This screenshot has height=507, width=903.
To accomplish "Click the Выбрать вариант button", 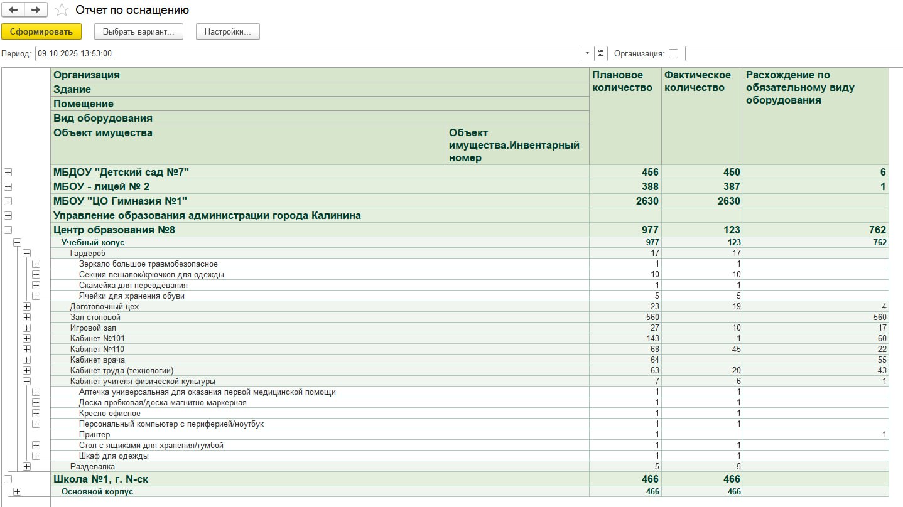I will point(138,31).
